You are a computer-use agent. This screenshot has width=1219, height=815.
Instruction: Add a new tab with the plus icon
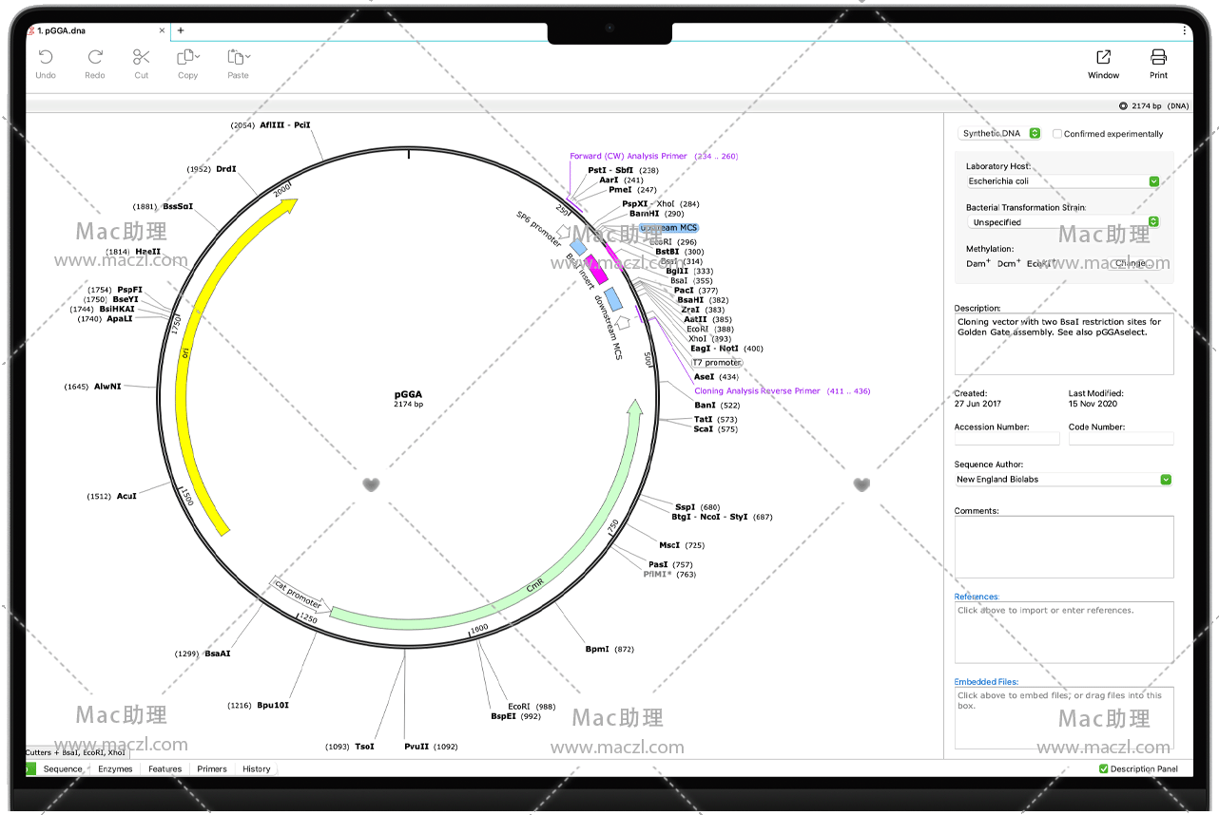(x=181, y=30)
